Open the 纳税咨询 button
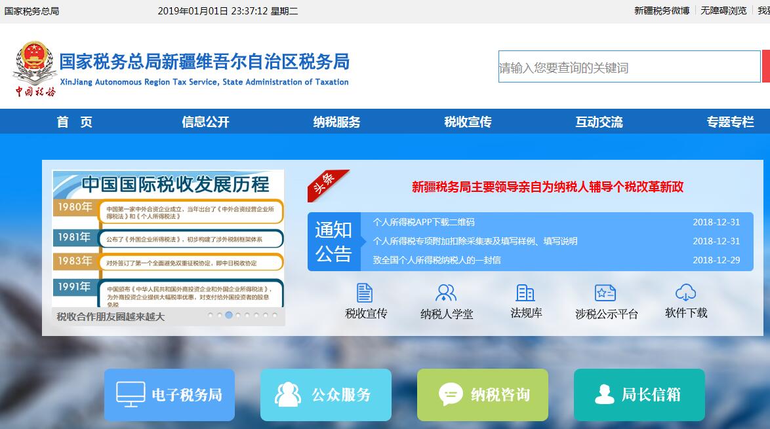 tap(483, 395)
